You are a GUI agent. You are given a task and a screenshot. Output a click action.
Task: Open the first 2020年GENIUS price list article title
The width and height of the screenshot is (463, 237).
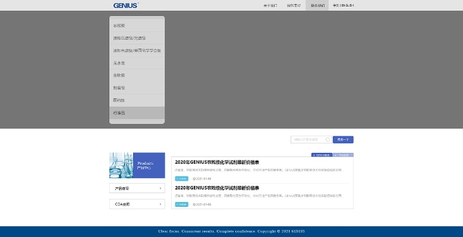(x=217, y=162)
